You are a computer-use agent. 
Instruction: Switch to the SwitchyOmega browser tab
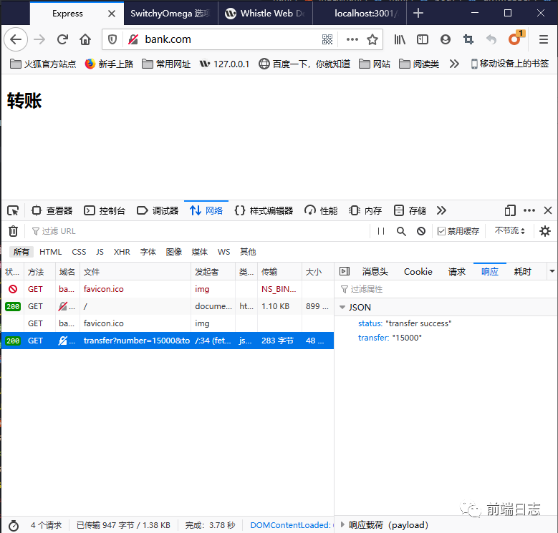pyautogui.click(x=170, y=14)
